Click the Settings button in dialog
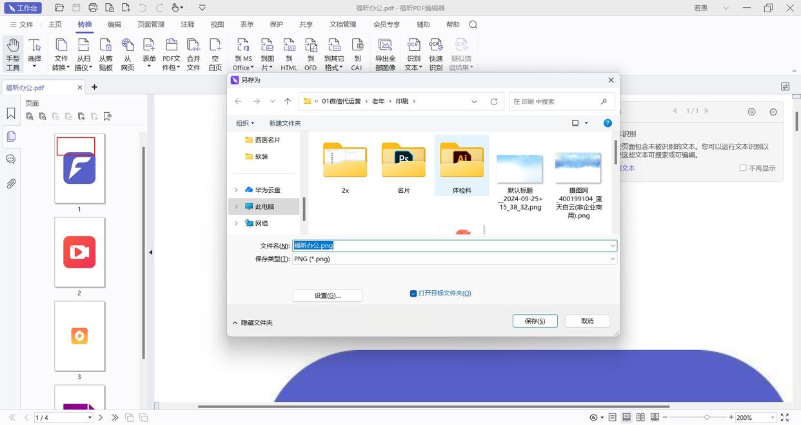801x425 pixels. [x=327, y=295]
